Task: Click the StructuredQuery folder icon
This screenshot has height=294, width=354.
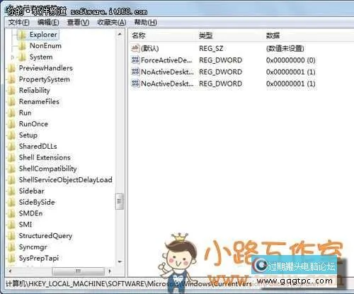Action: coord(11,236)
